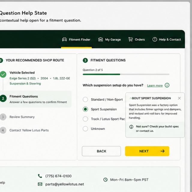The image size is (192, 192).
Task: Click the Fitment Finder car icon
Action: point(64,40)
